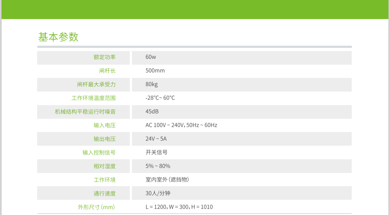
Task: Click the 45dB noise value
Action: pos(152,112)
